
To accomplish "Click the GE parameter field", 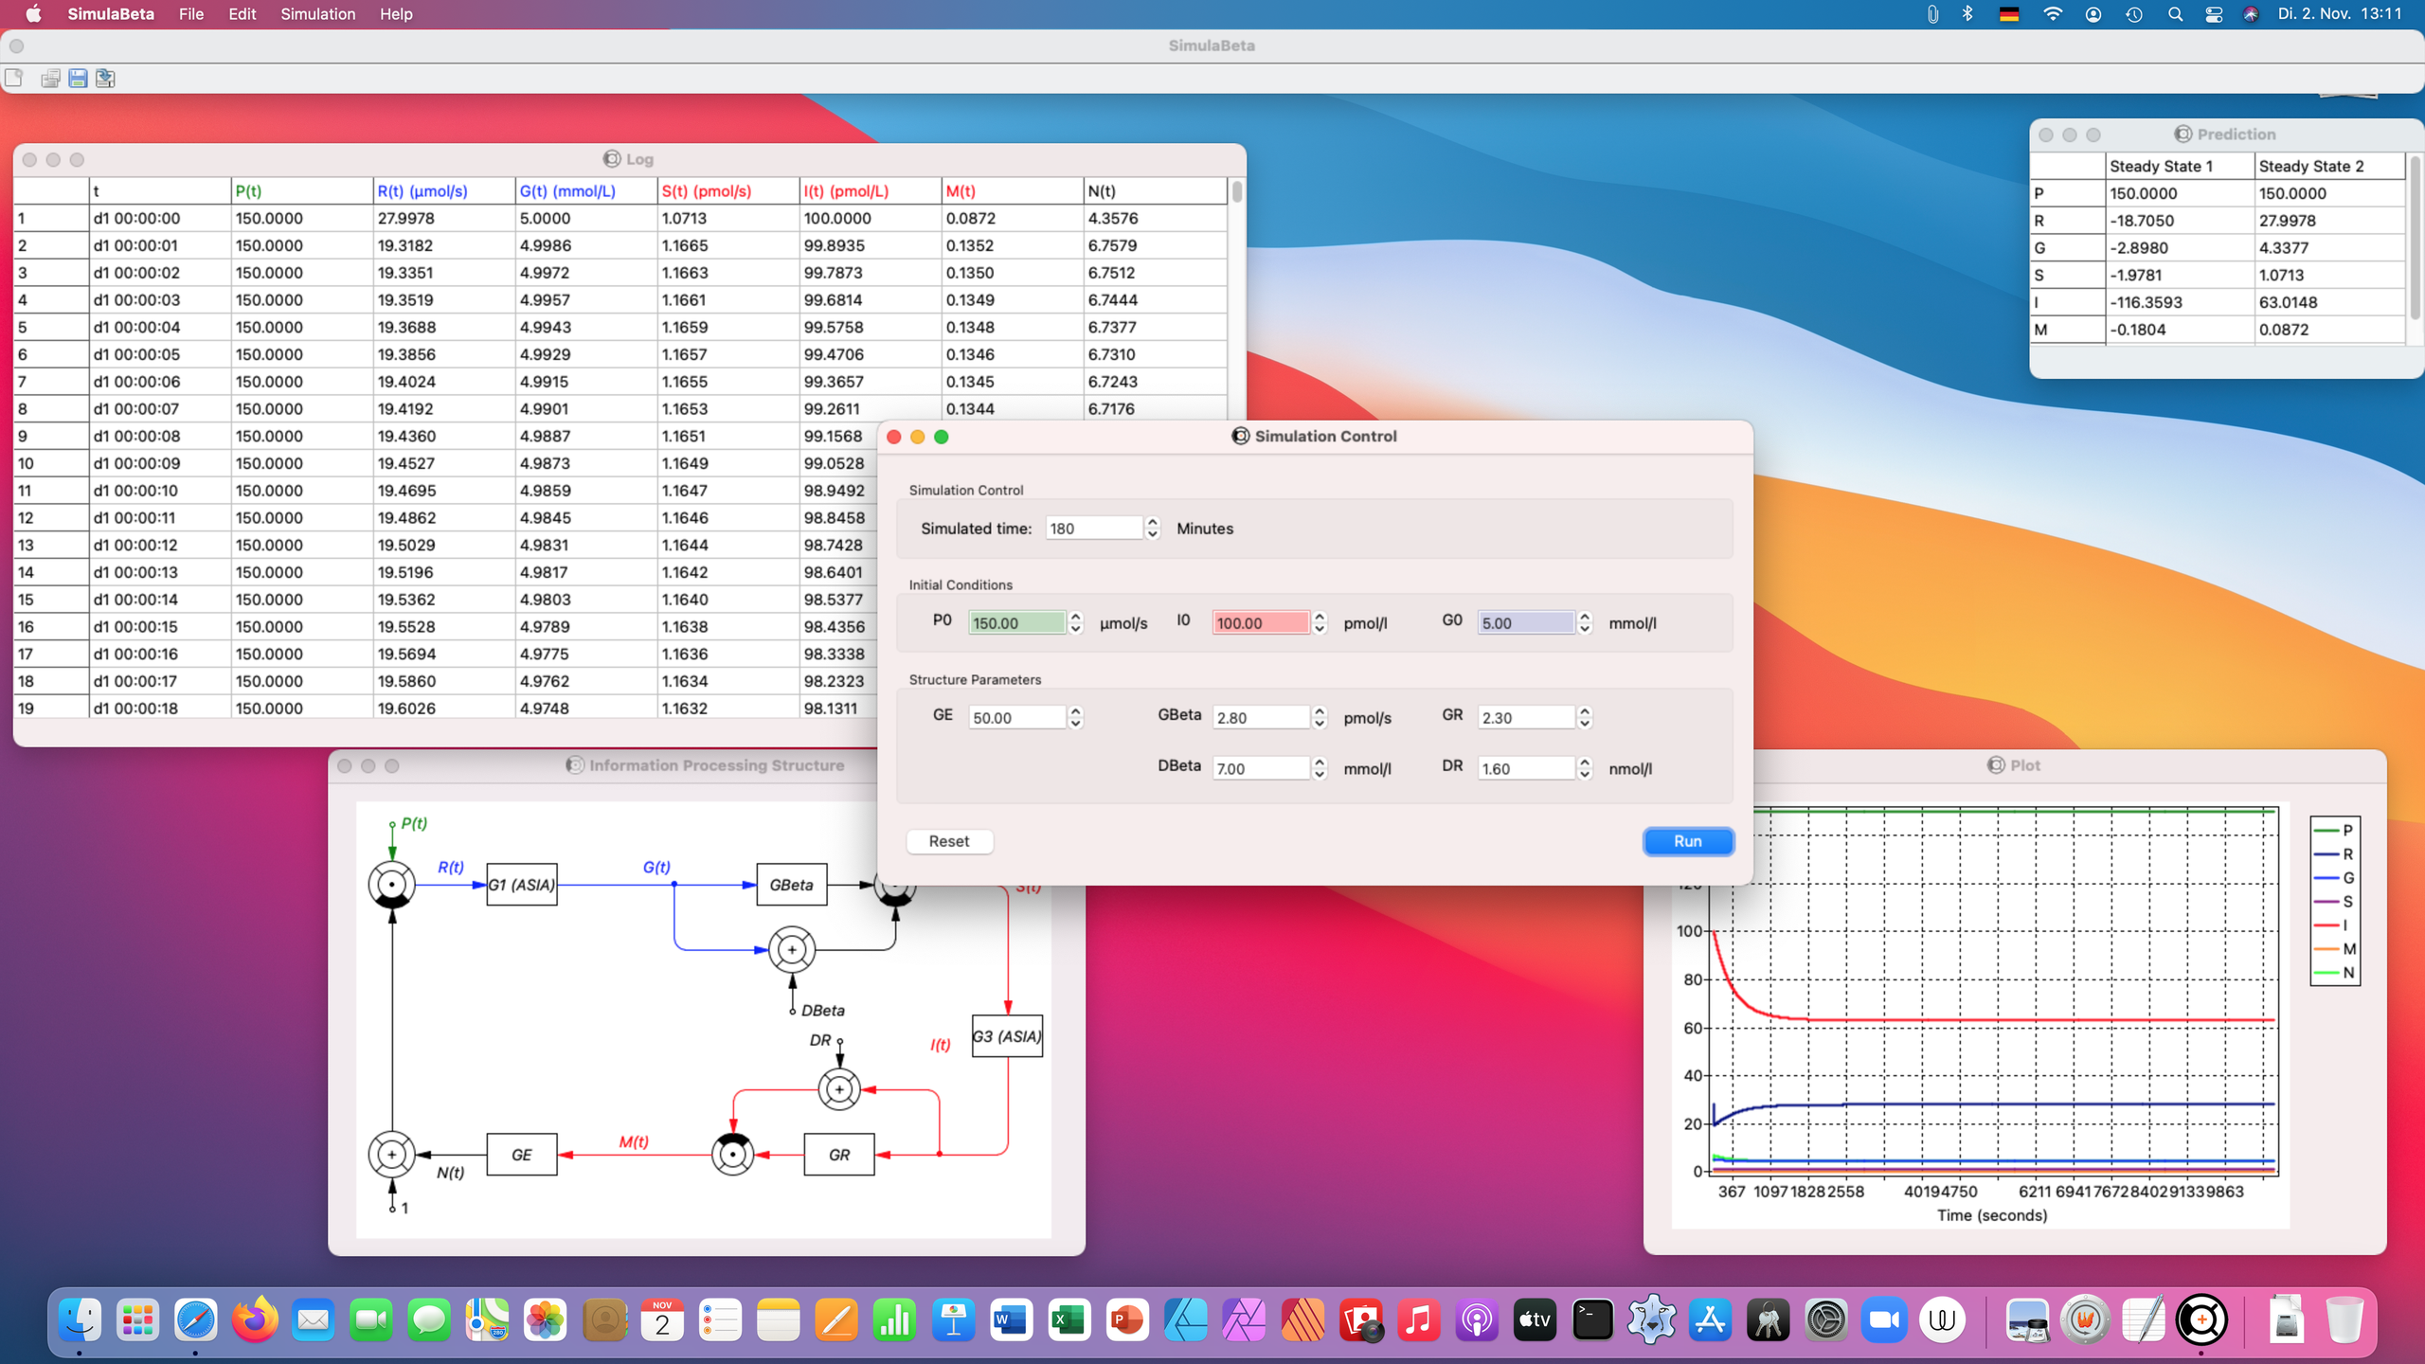I will click(x=1016, y=718).
